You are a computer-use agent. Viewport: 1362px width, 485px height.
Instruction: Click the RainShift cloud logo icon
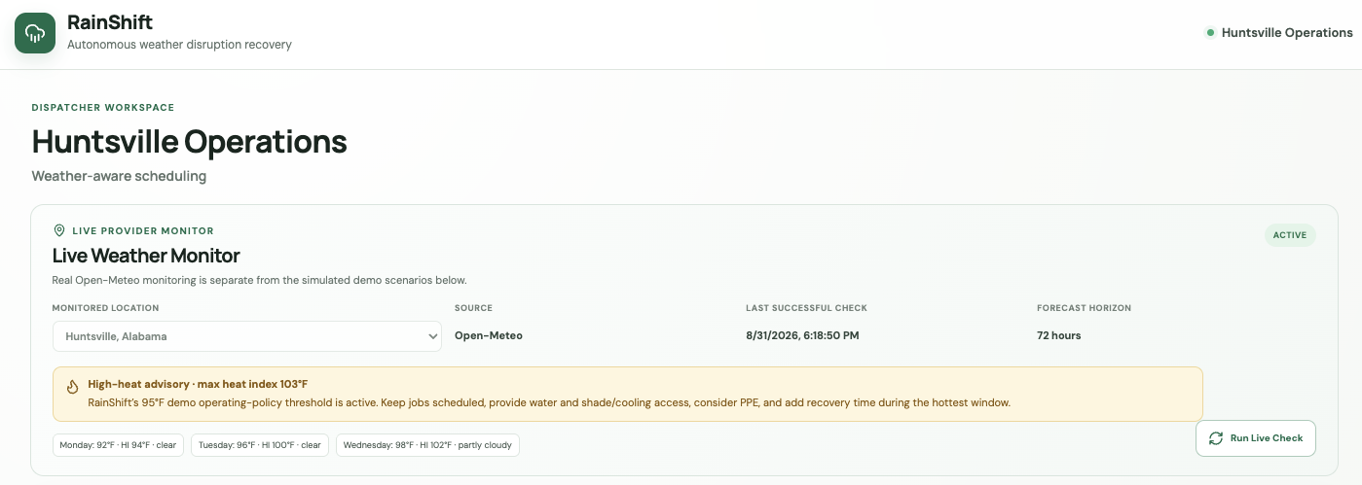[35, 33]
